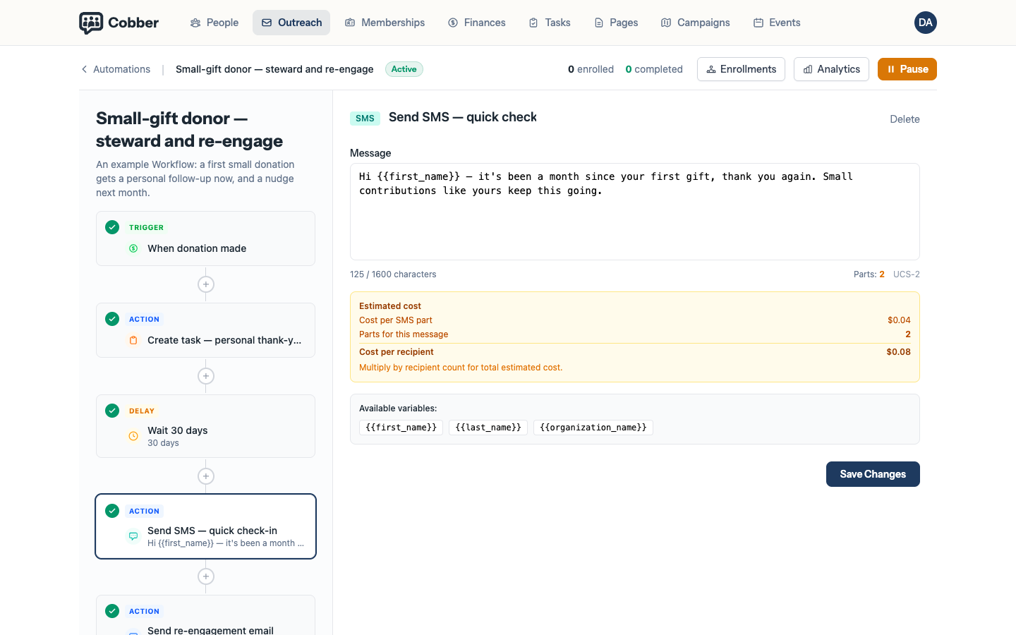Select the 'Send re-engagement email' step

[205, 615]
